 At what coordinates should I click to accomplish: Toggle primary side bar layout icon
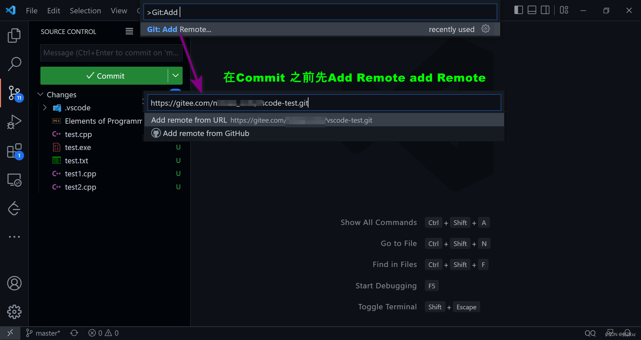pos(518,10)
